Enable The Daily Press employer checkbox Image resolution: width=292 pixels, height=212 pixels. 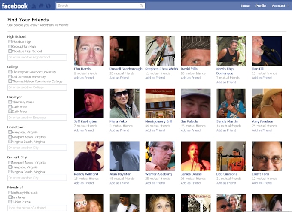point(10,102)
